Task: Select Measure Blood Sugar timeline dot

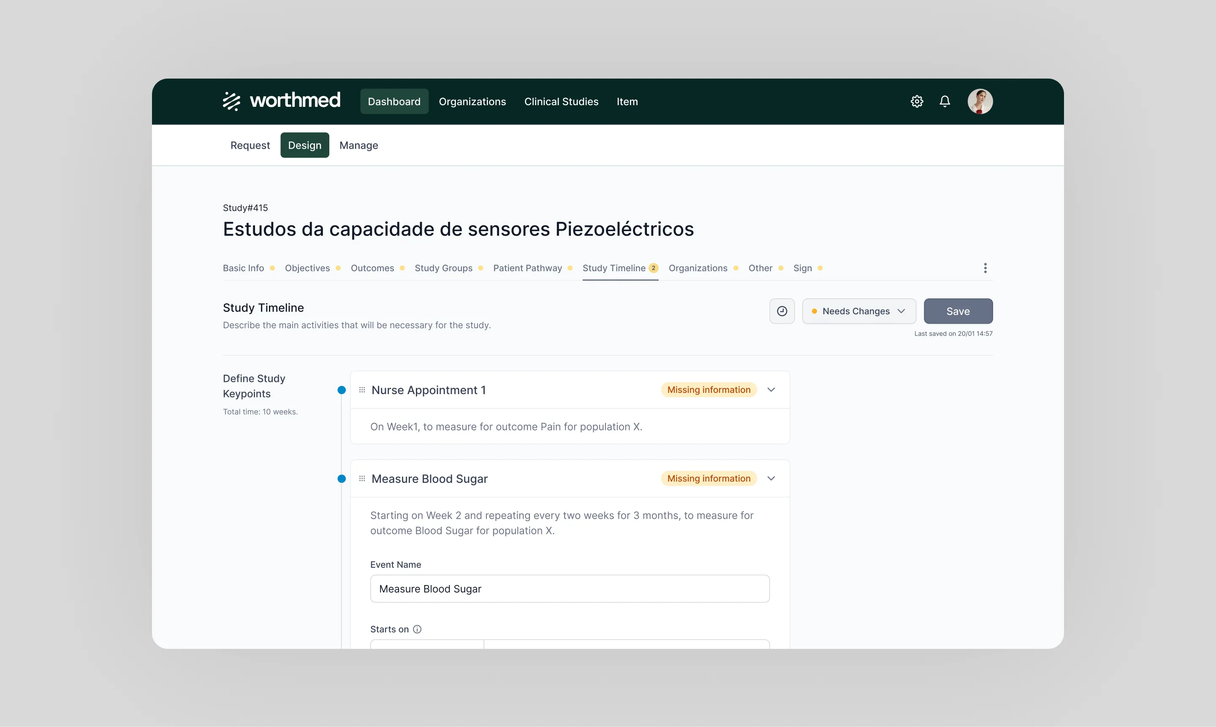Action: pos(342,479)
